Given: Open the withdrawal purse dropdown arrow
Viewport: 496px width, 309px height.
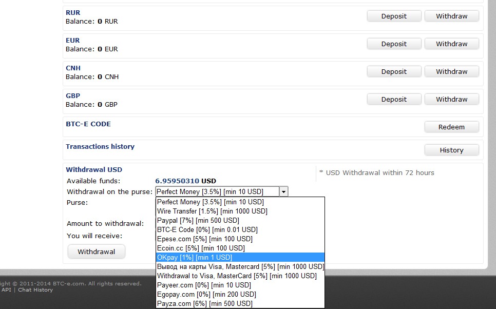Looking at the screenshot, I should 283,191.
